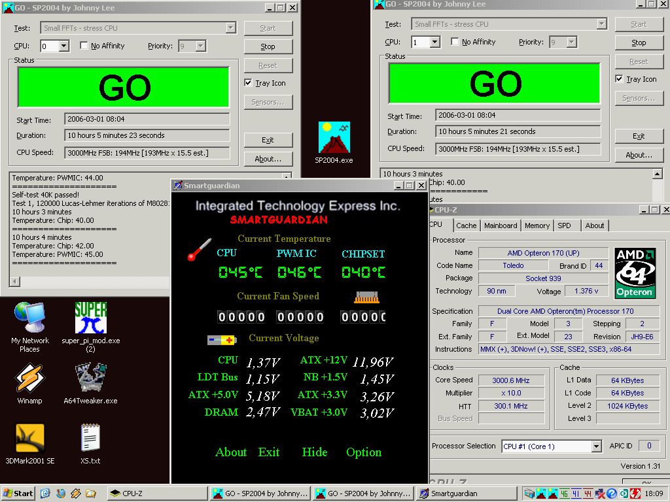Click the network disconnected tray icon
Image resolution: width=670 pixels, height=502 pixels.
tap(599, 494)
